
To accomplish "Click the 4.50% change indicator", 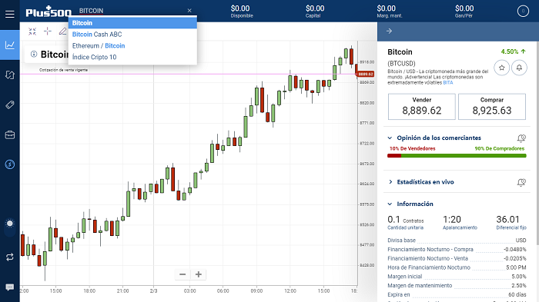I will point(514,51).
